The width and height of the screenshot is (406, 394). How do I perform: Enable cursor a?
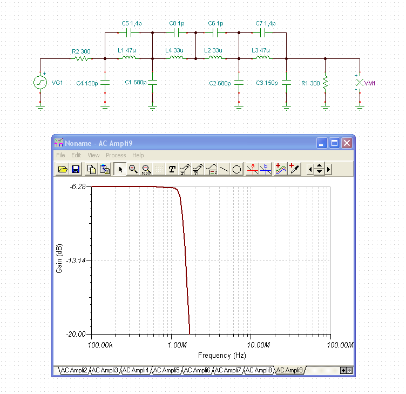point(253,169)
